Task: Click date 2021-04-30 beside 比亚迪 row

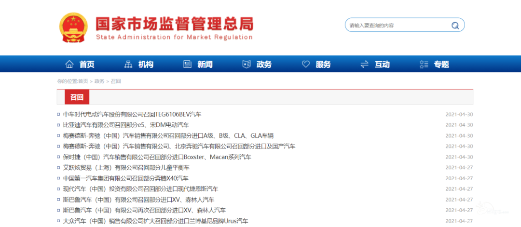Action: 459,125
